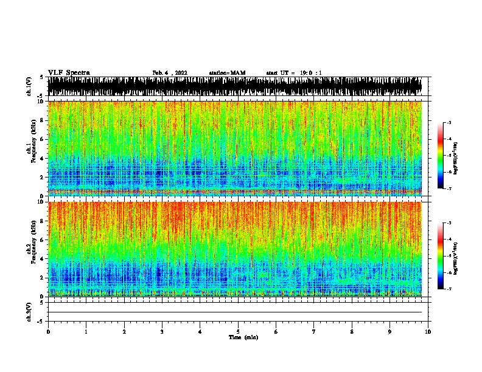Screen dimensions: 482x372
Task: Click time axis tick label "8"
Action: 352,332
